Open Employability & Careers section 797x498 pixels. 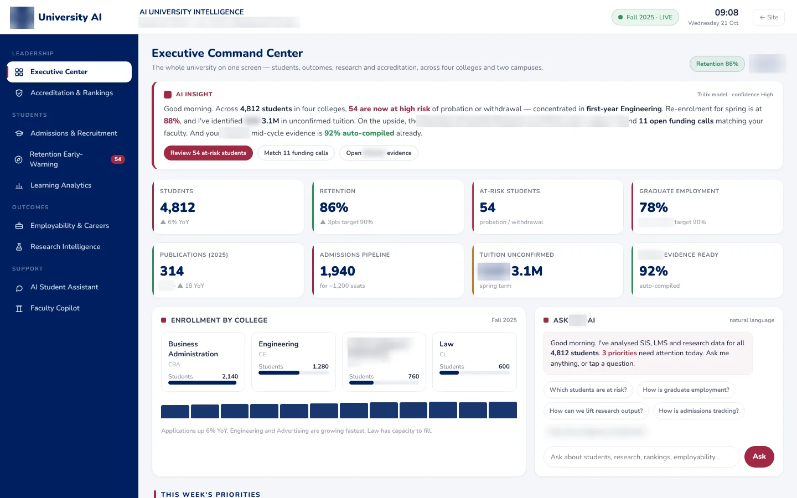[x=69, y=226]
